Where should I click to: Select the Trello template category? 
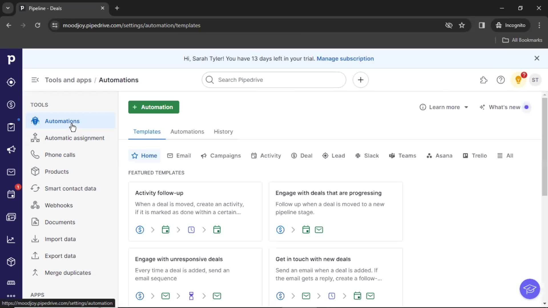475,156
